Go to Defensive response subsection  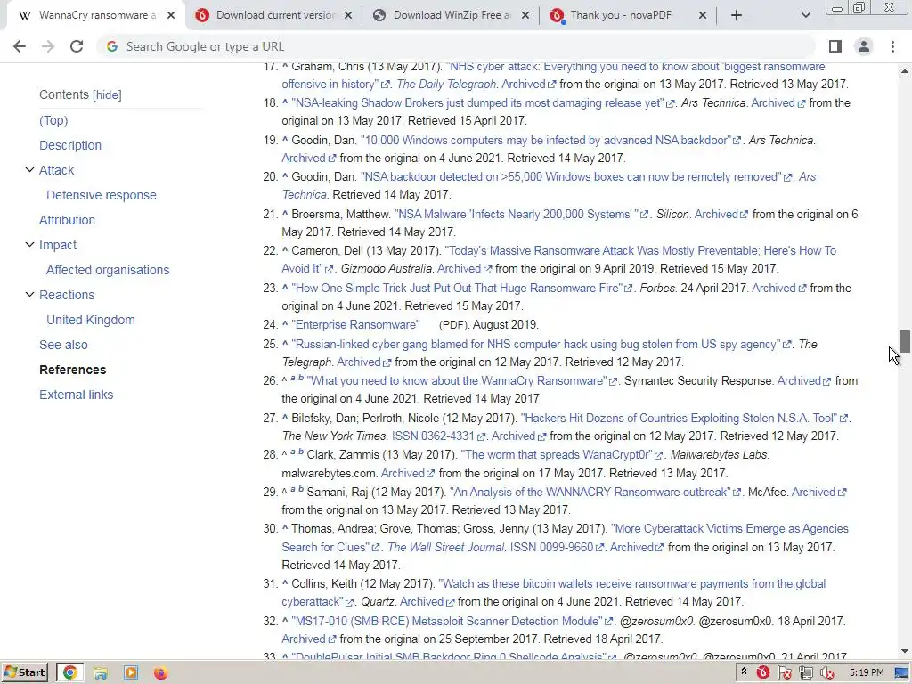[102, 195]
